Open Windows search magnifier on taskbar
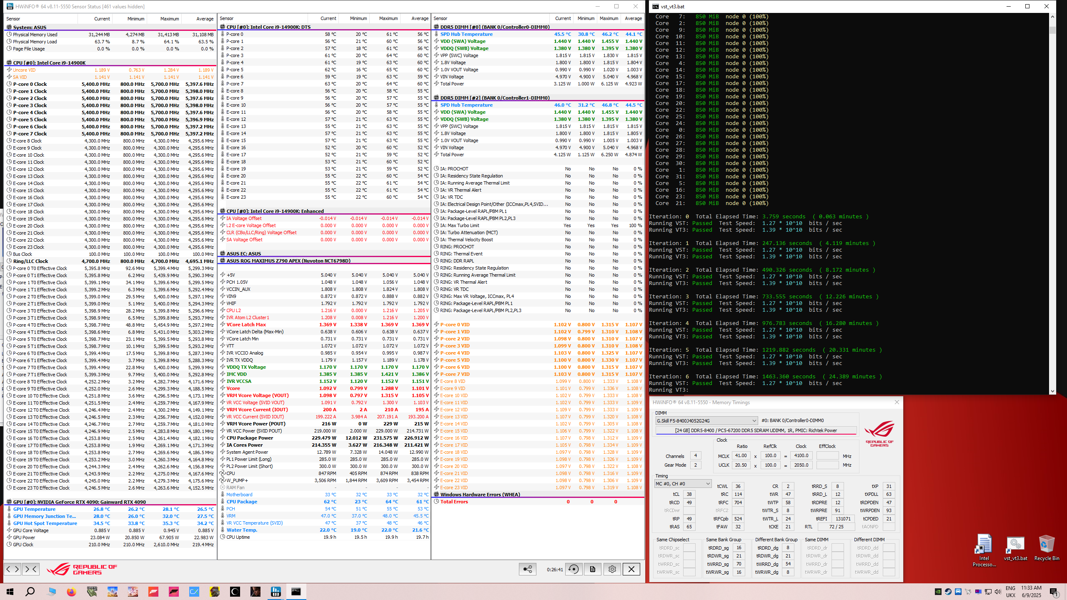The width and height of the screenshot is (1067, 600). pyautogui.click(x=30, y=592)
